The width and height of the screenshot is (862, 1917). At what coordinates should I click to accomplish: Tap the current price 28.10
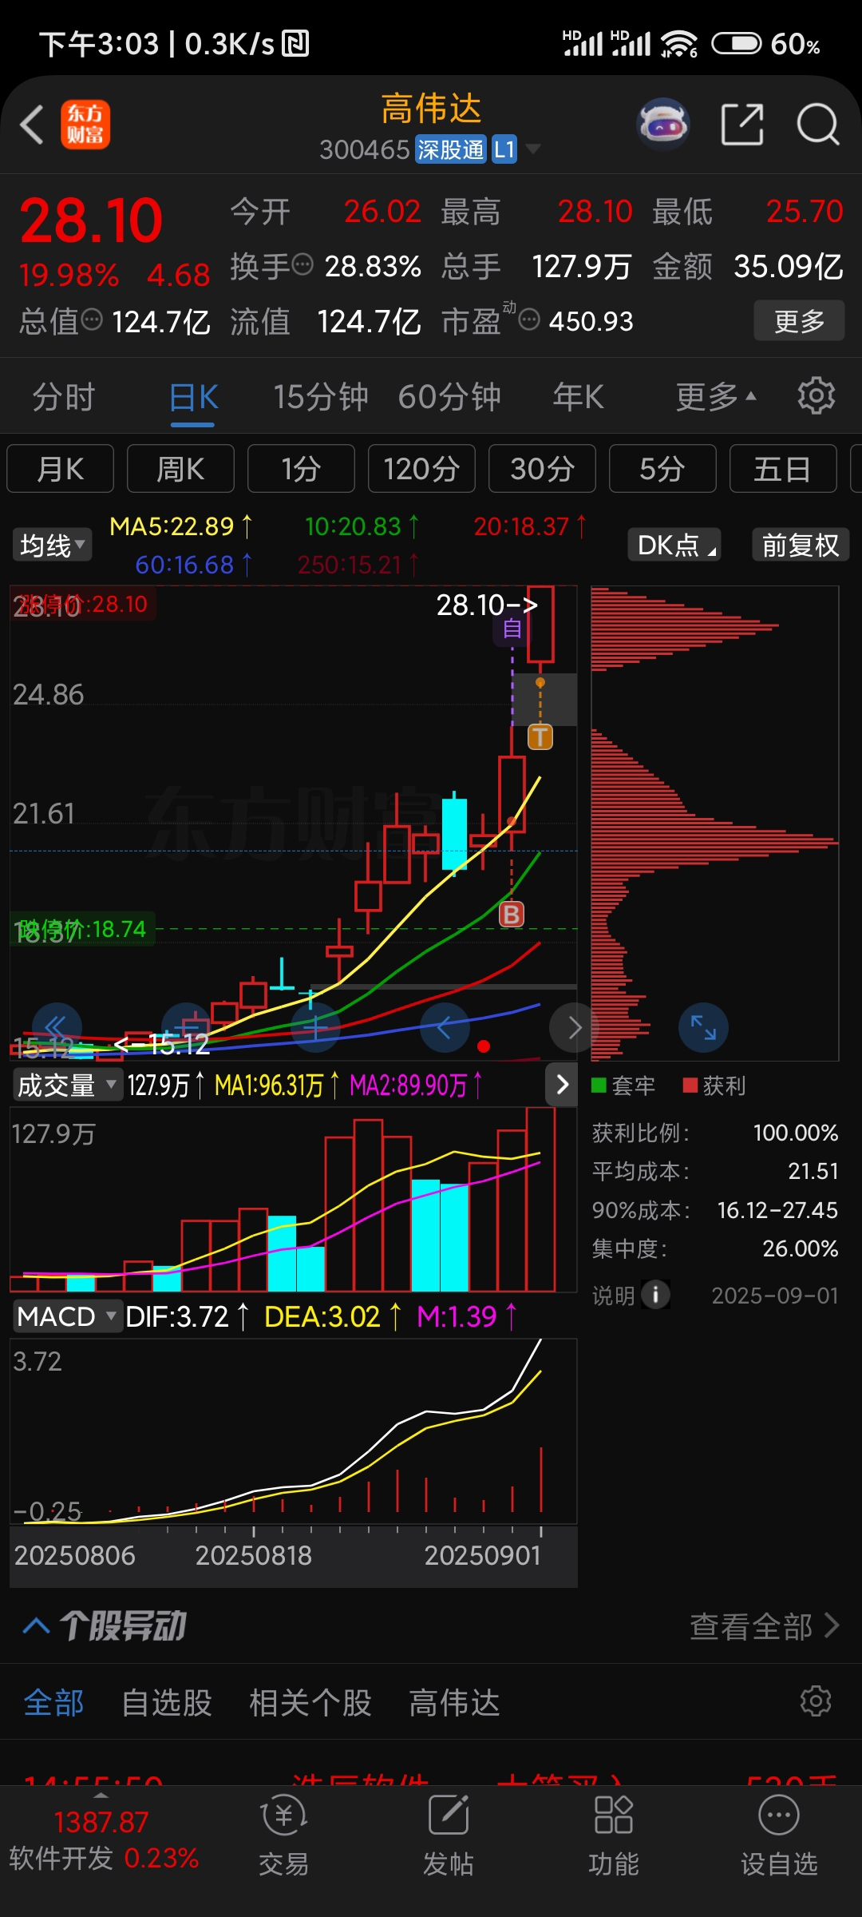click(x=91, y=221)
